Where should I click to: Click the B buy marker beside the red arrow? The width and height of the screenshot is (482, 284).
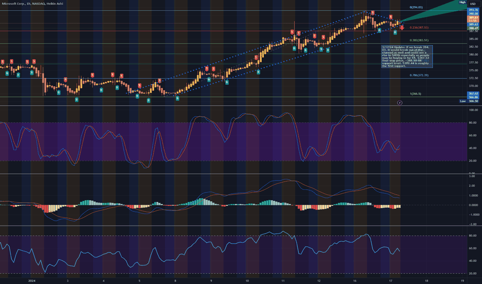[395, 33]
